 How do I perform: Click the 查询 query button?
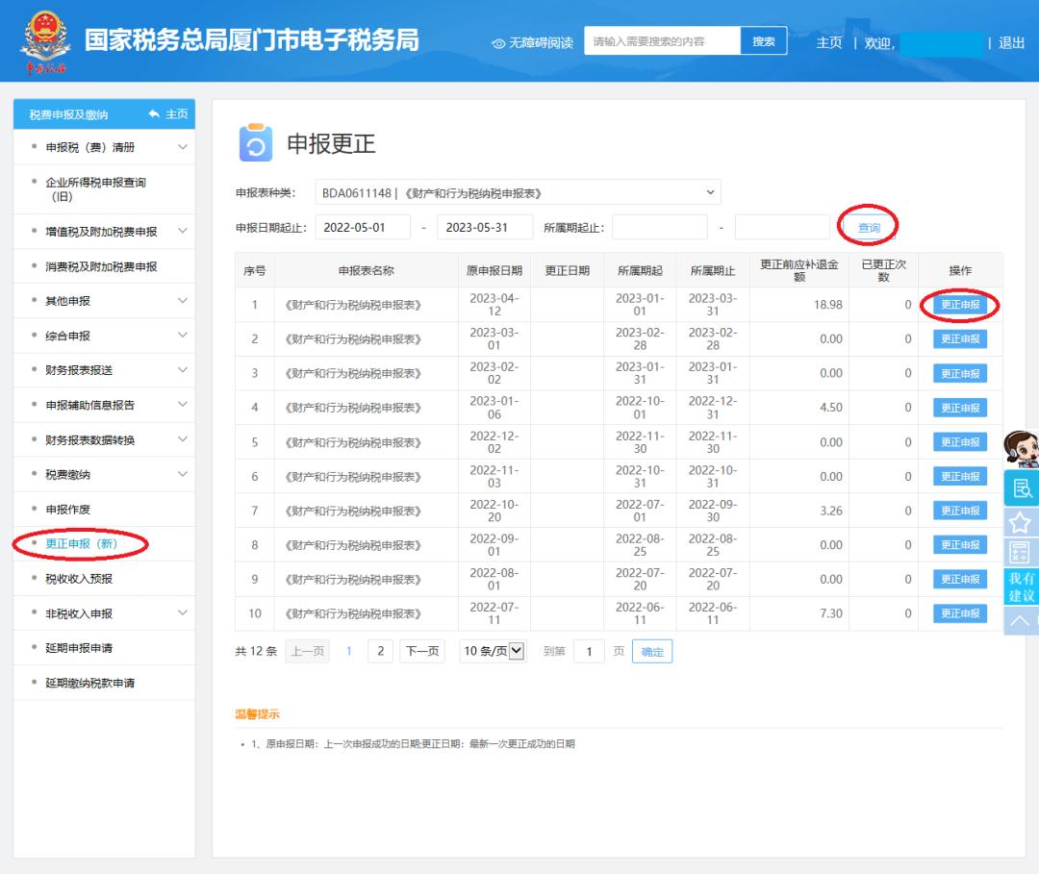pos(867,227)
